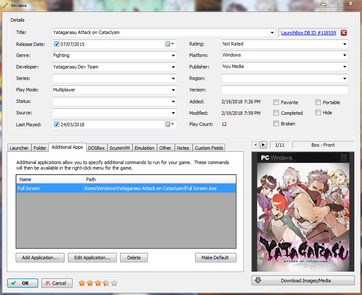
Task: Click the Box - Front image type field
Action: [x=323, y=145]
